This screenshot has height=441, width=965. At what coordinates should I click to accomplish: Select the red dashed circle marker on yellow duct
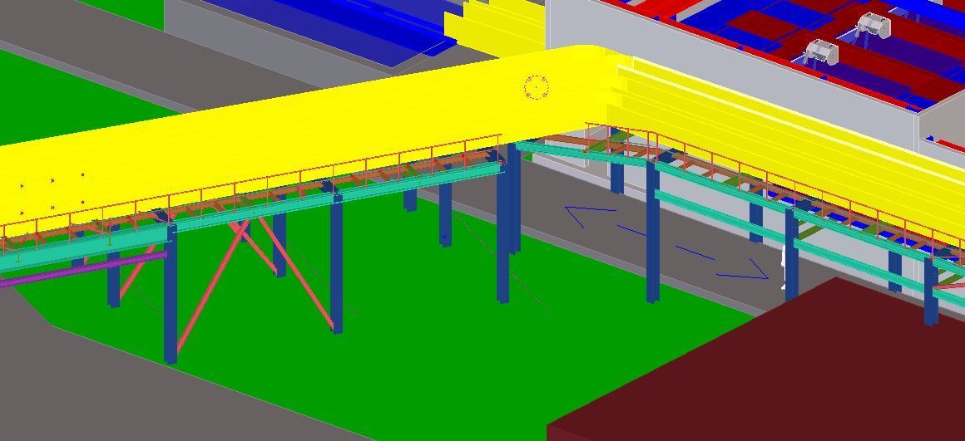coord(536,88)
